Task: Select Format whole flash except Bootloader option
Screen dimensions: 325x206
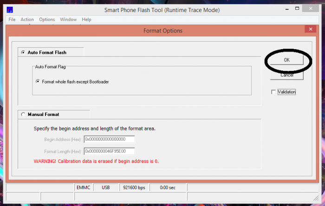Action: (x=38, y=82)
